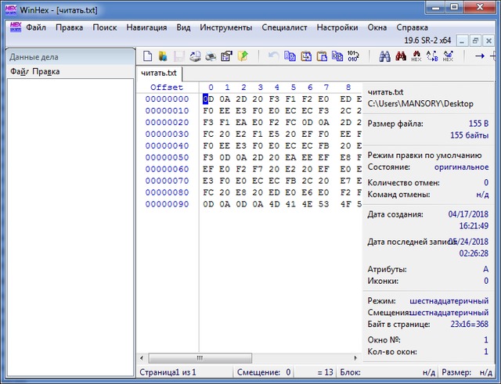Open file Properties toolbar icon
Viewport: 501px width, 384px height.
(x=227, y=56)
